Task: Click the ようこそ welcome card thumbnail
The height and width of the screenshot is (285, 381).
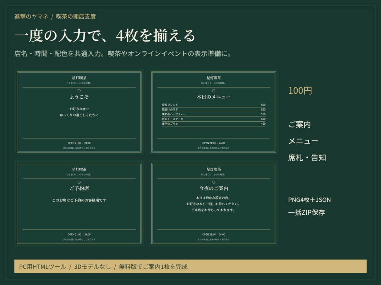Action: 79,112
